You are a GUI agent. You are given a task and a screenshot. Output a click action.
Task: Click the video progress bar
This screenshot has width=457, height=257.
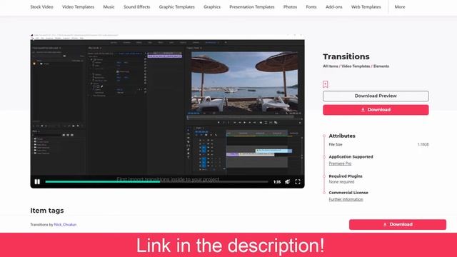coord(156,182)
